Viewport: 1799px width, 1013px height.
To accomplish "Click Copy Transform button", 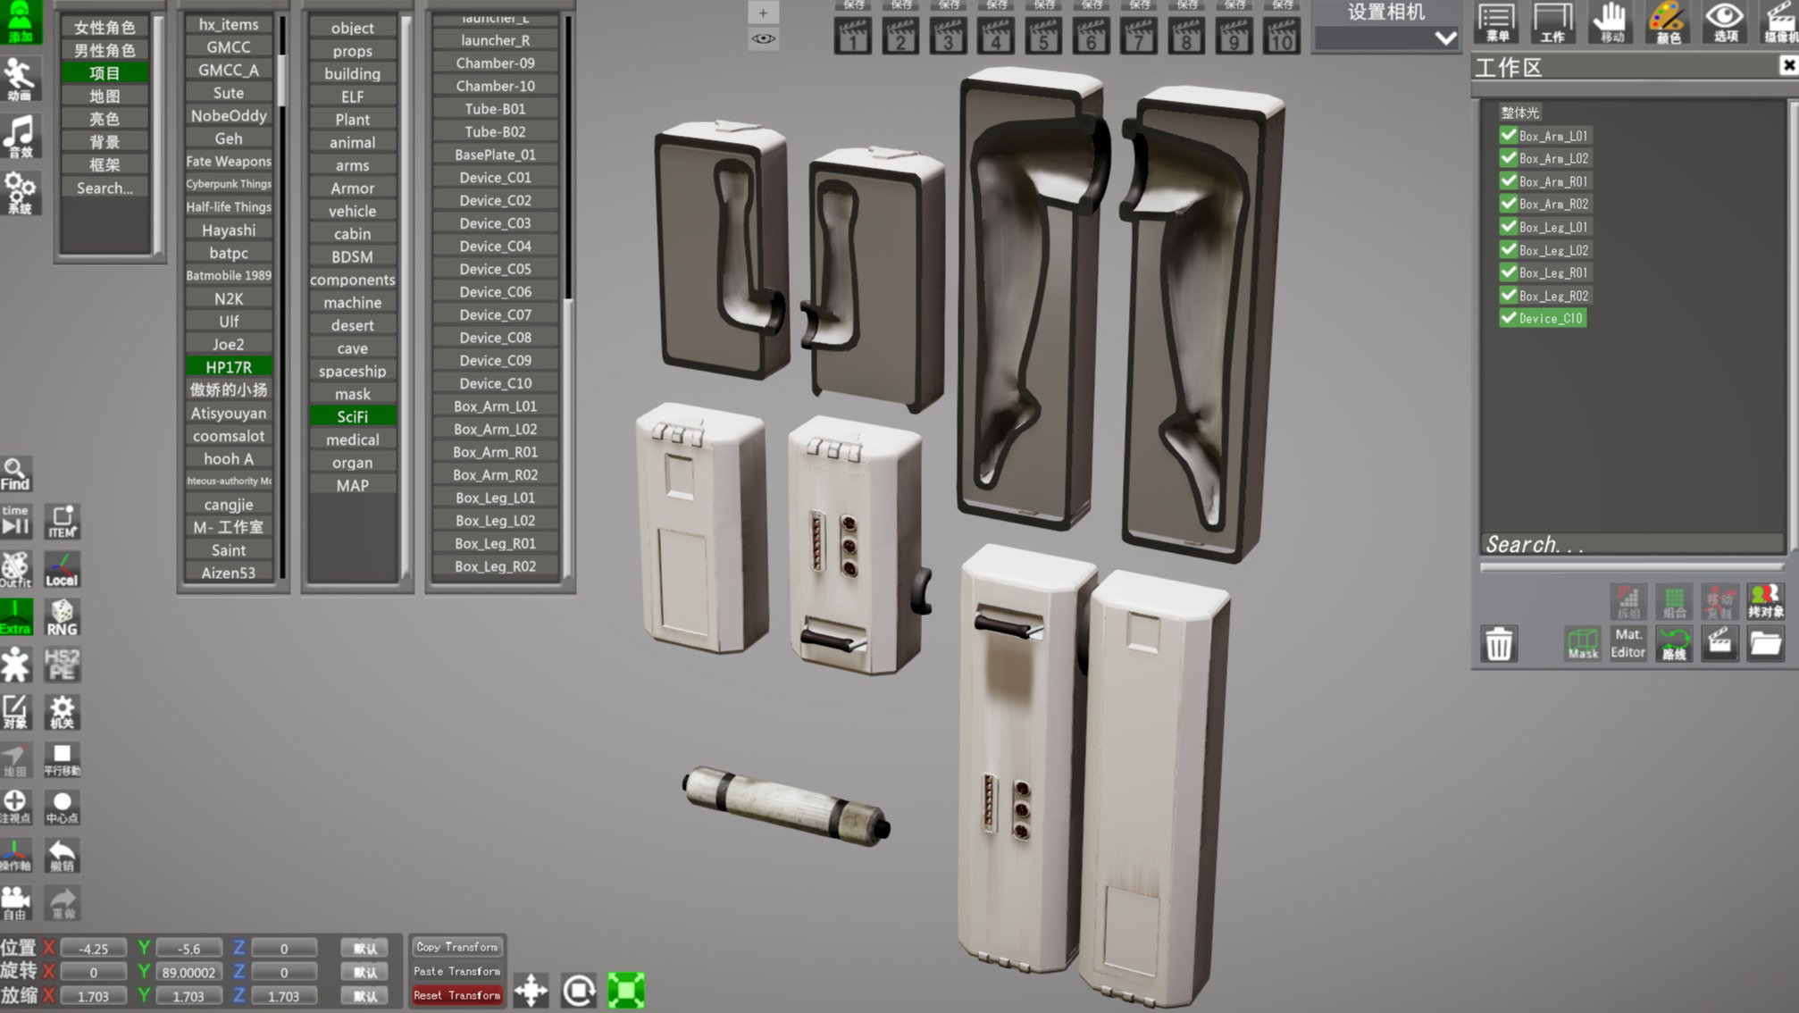I will tap(457, 947).
